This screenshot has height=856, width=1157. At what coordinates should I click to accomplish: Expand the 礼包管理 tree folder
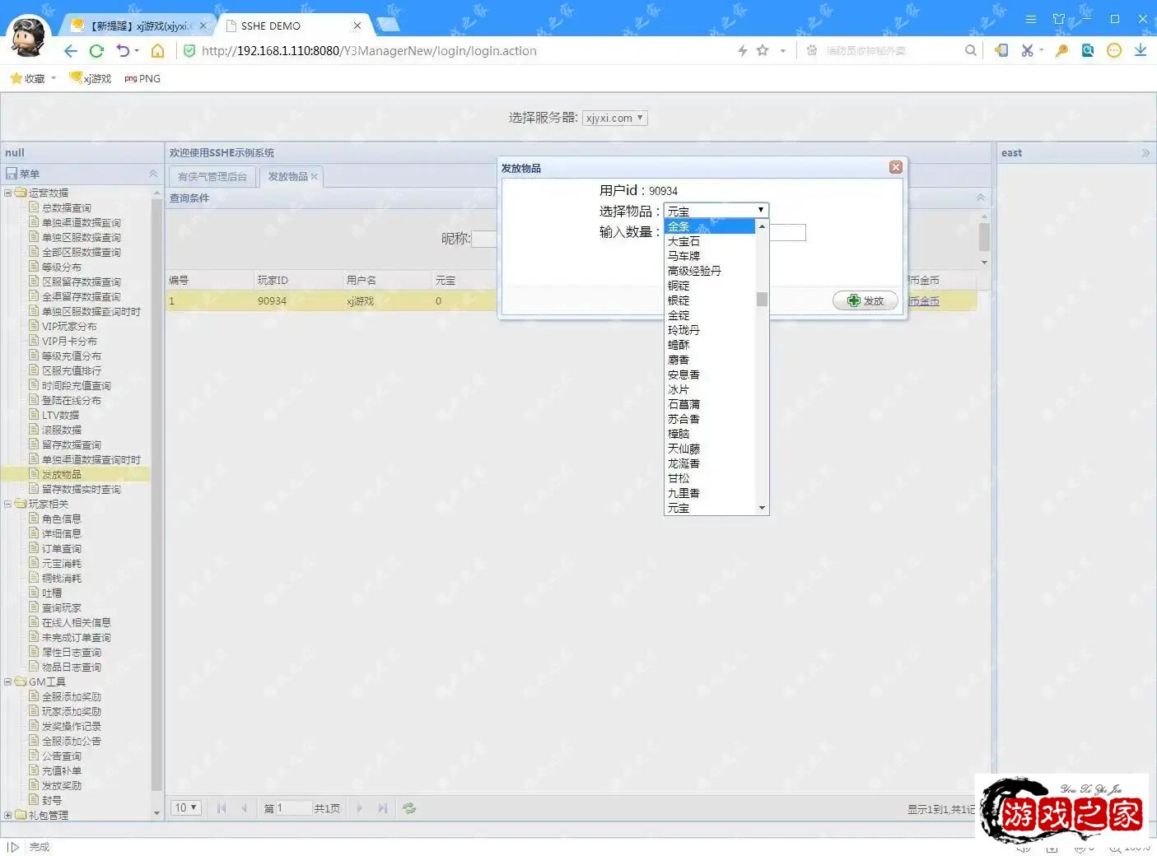pyautogui.click(x=8, y=816)
